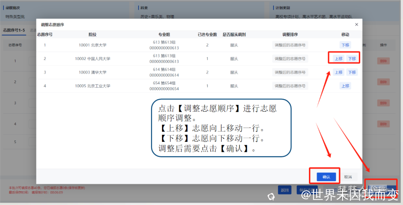Click the 调整后的志愿序号 field for 北京大学
This screenshot has height=205, width=403.
(x=290, y=45)
